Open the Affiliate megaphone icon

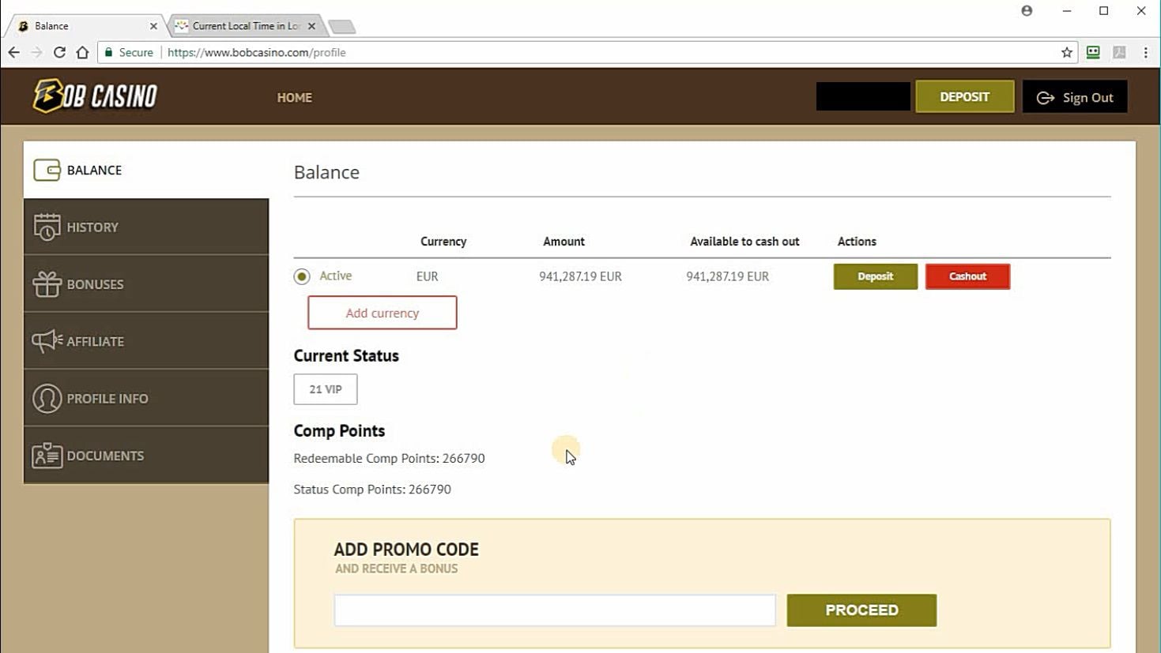[x=47, y=341]
